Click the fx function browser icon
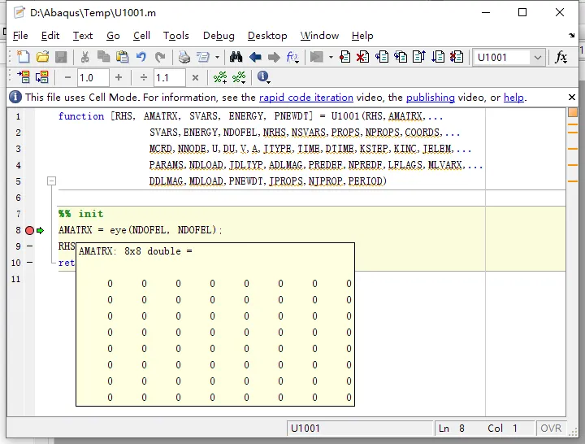The height and width of the screenshot is (444, 585). (x=561, y=57)
